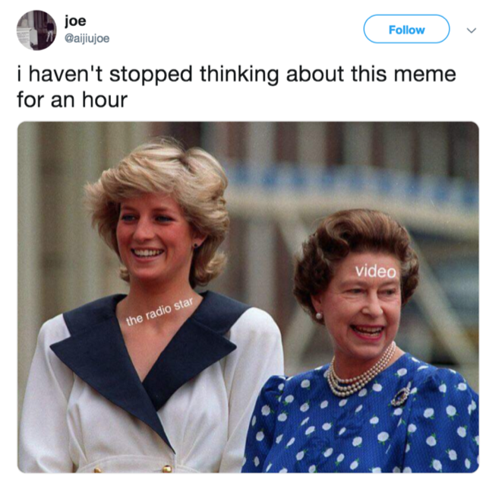The width and height of the screenshot is (486, 480).
Task: Click the words "for an hour" in tweet
Action: pos(72,100)
